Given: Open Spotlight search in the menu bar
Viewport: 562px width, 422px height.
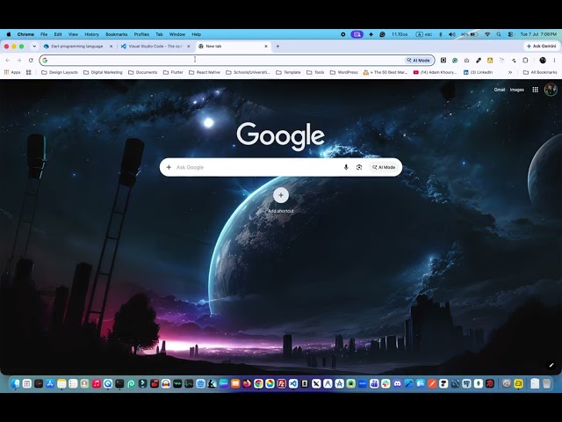Looking at the screenshot, I should pos(499,34).
